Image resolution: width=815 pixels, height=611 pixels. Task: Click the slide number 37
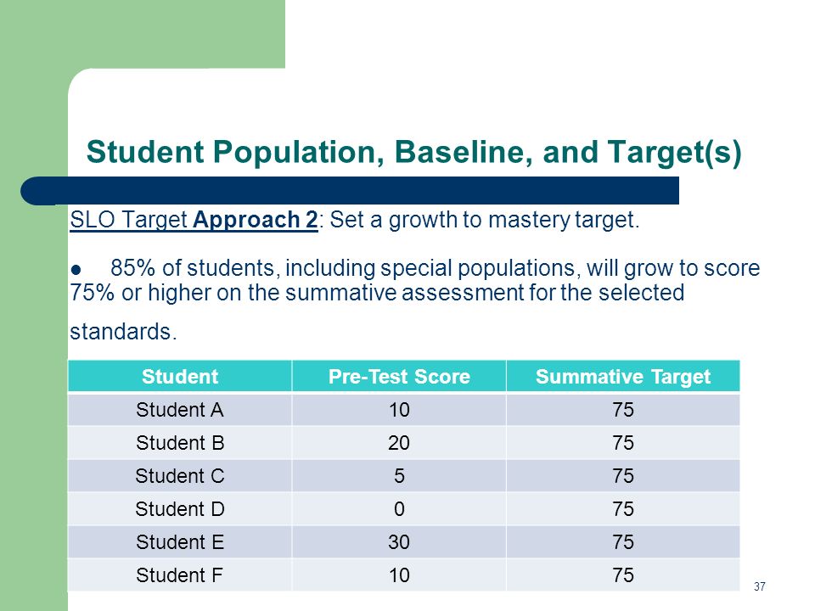click(759, 586)
